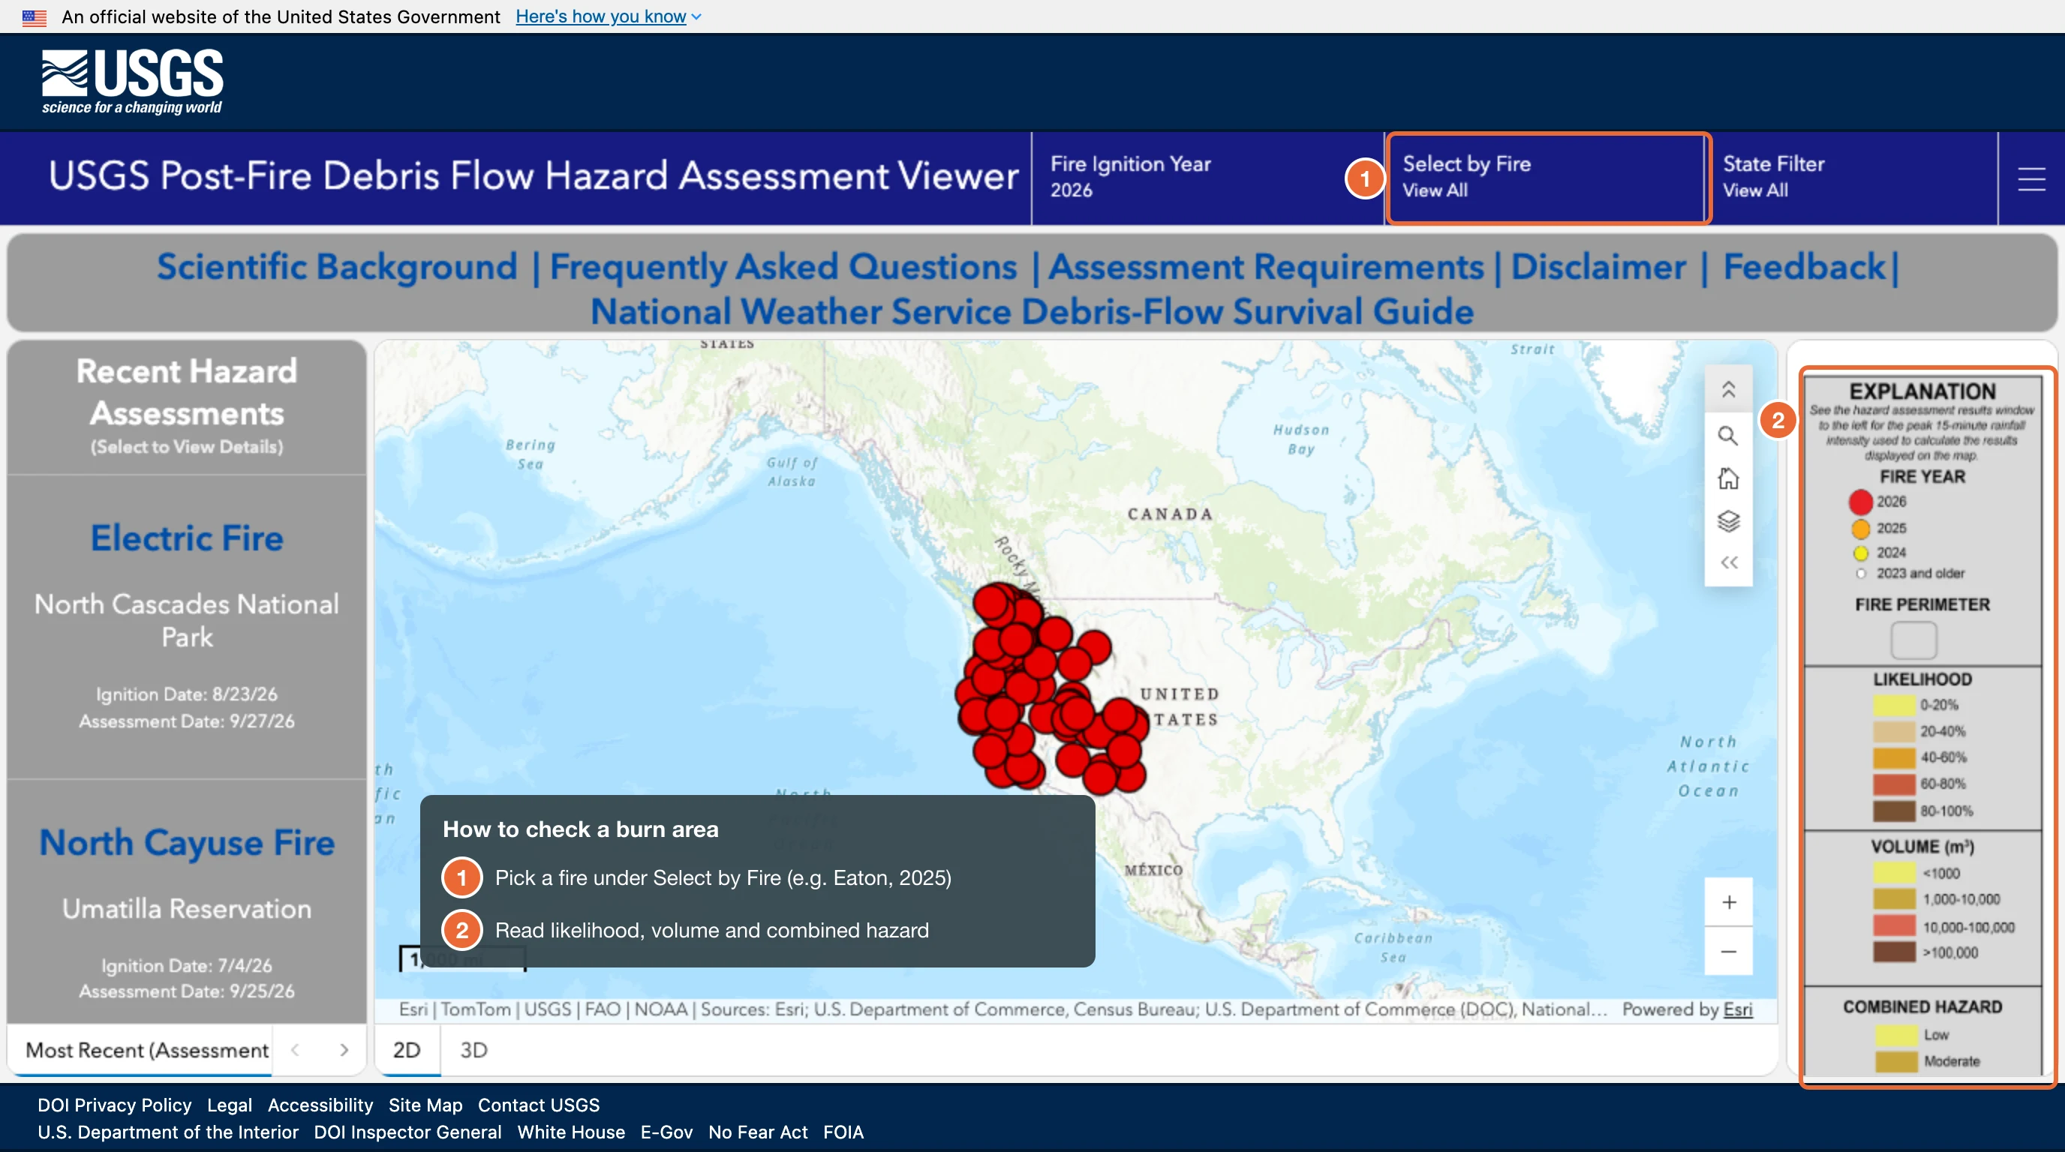Open the map layers tool
The height and width of the screenshot is (1152, 2065).
click(1728, 520)
